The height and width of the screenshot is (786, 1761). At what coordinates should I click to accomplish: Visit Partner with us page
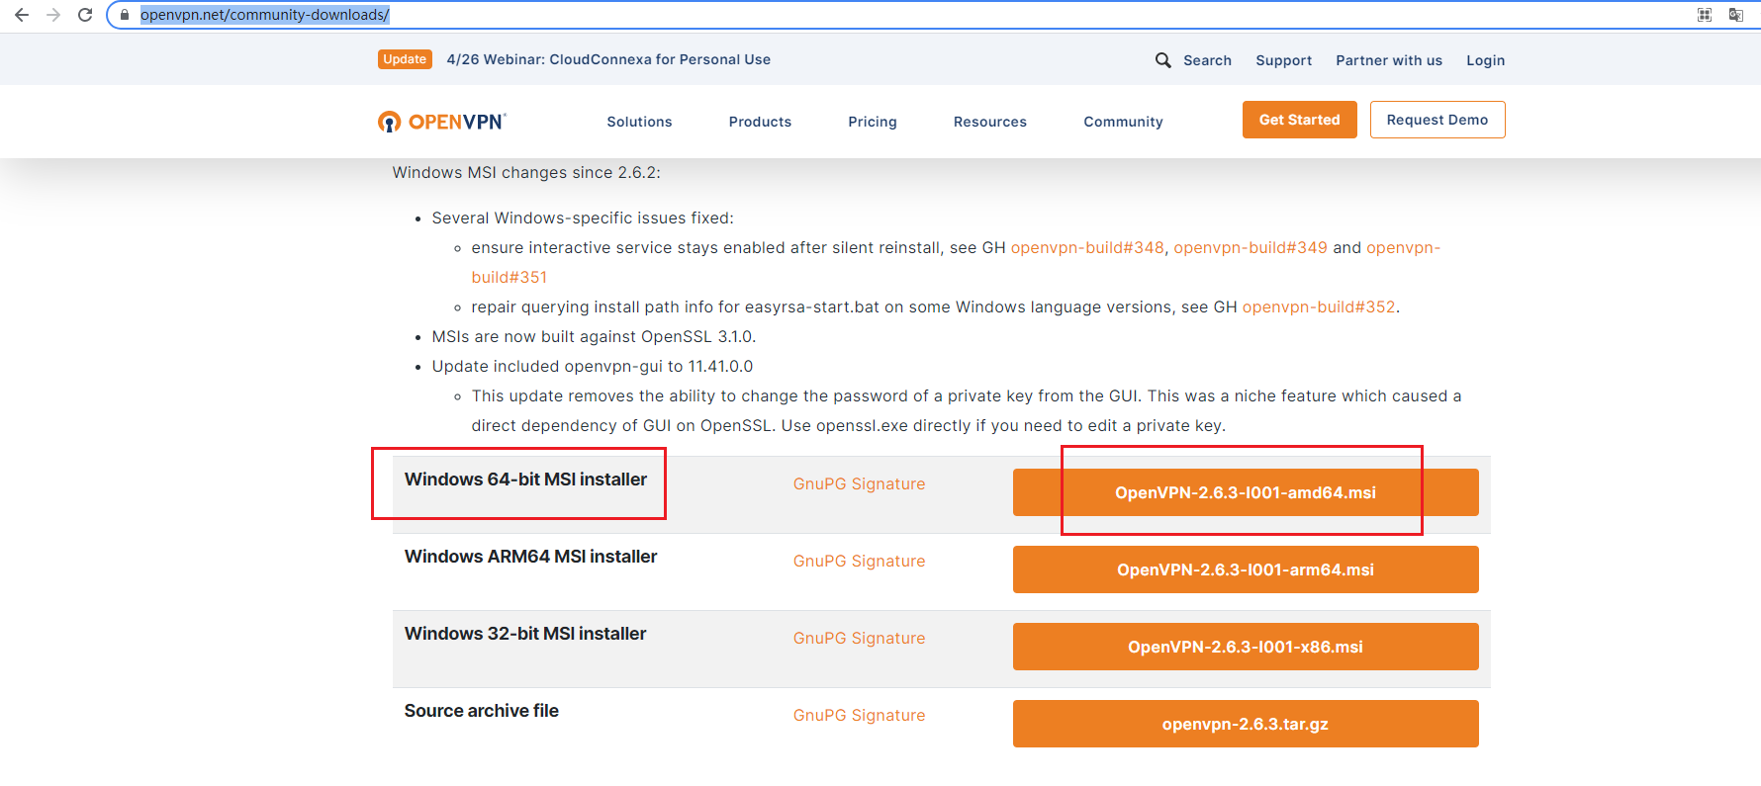tap(1389, 60)
